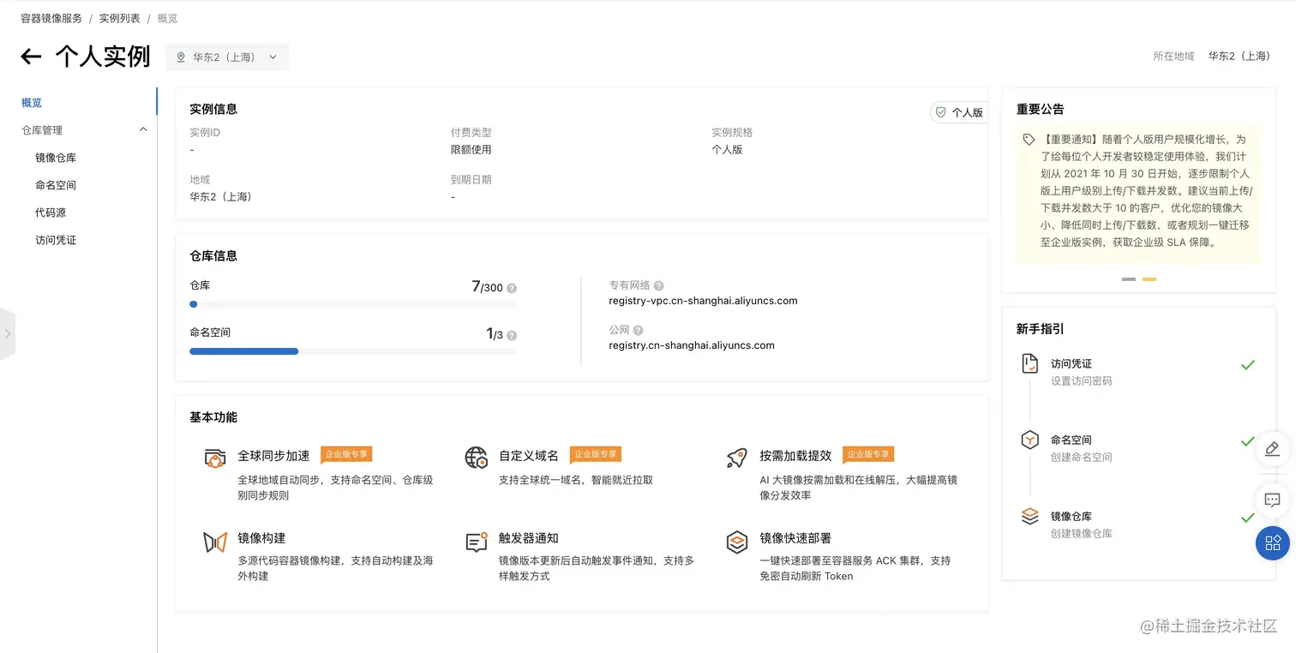Screen dimensions: 1296x653
Task: Click the 镜像快速部署 icon
Action: coord(736,542)
